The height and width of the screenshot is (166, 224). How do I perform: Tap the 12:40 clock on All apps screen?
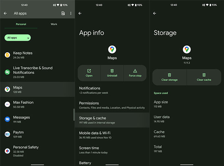pos(24,5)
